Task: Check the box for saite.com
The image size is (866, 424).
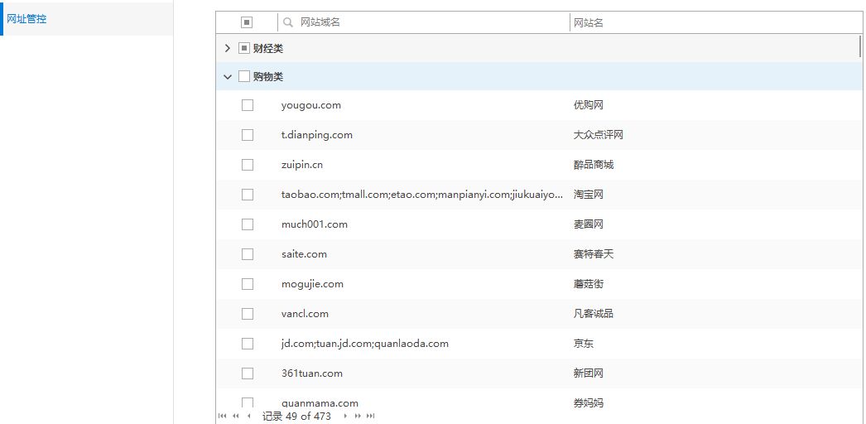Action: click(248, 254)
